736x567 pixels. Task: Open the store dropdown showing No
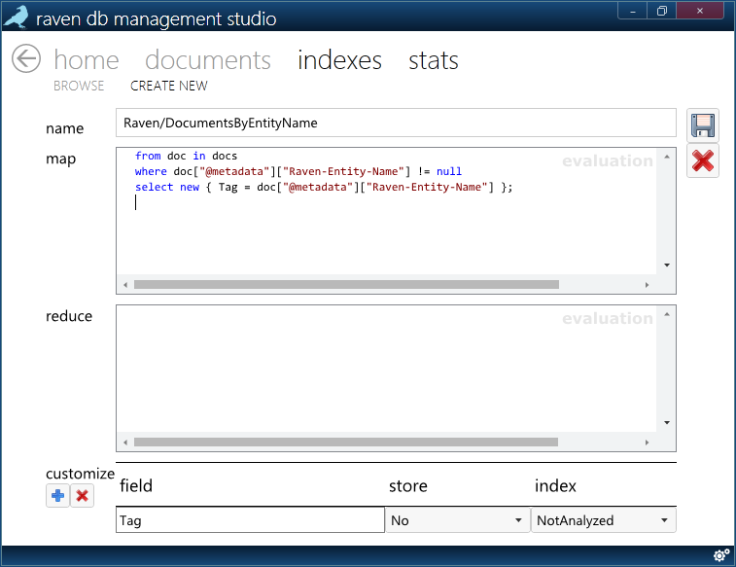coord(458,520)
